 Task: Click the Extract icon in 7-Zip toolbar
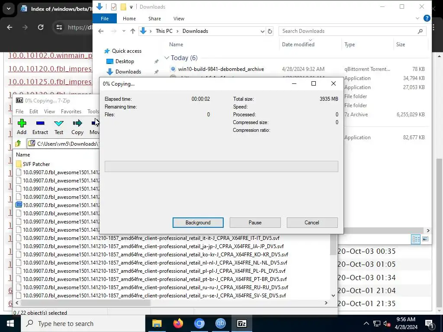coord(40,127)
